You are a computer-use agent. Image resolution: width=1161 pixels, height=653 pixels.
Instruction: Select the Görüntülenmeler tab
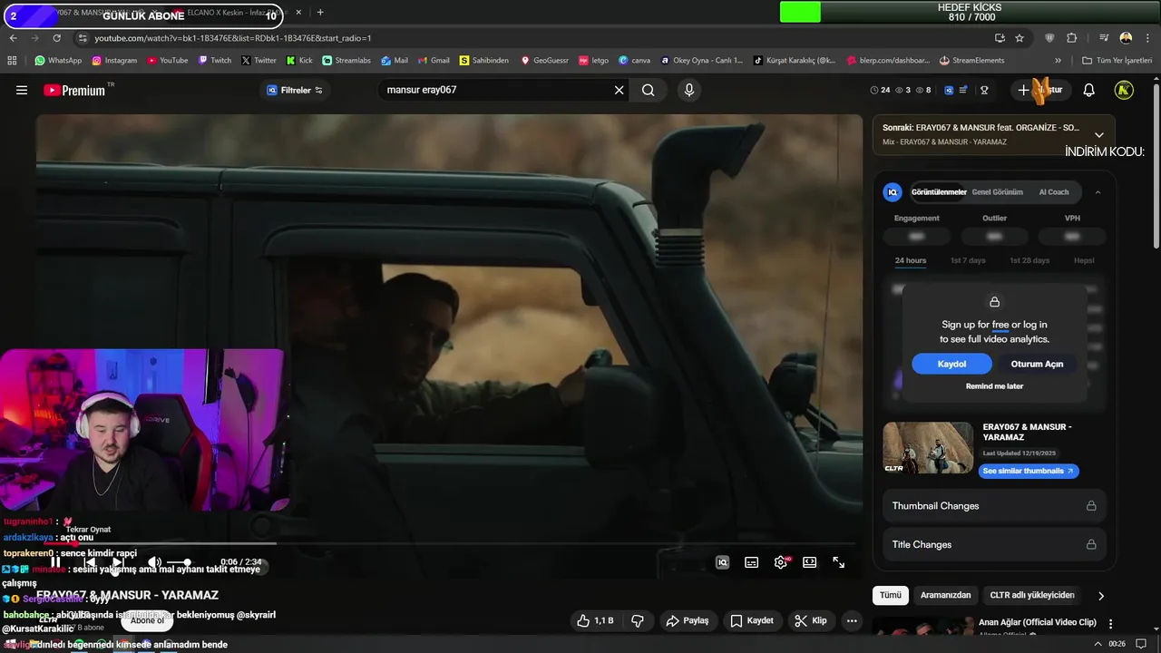pyautogui.click(x=939, y=192)
